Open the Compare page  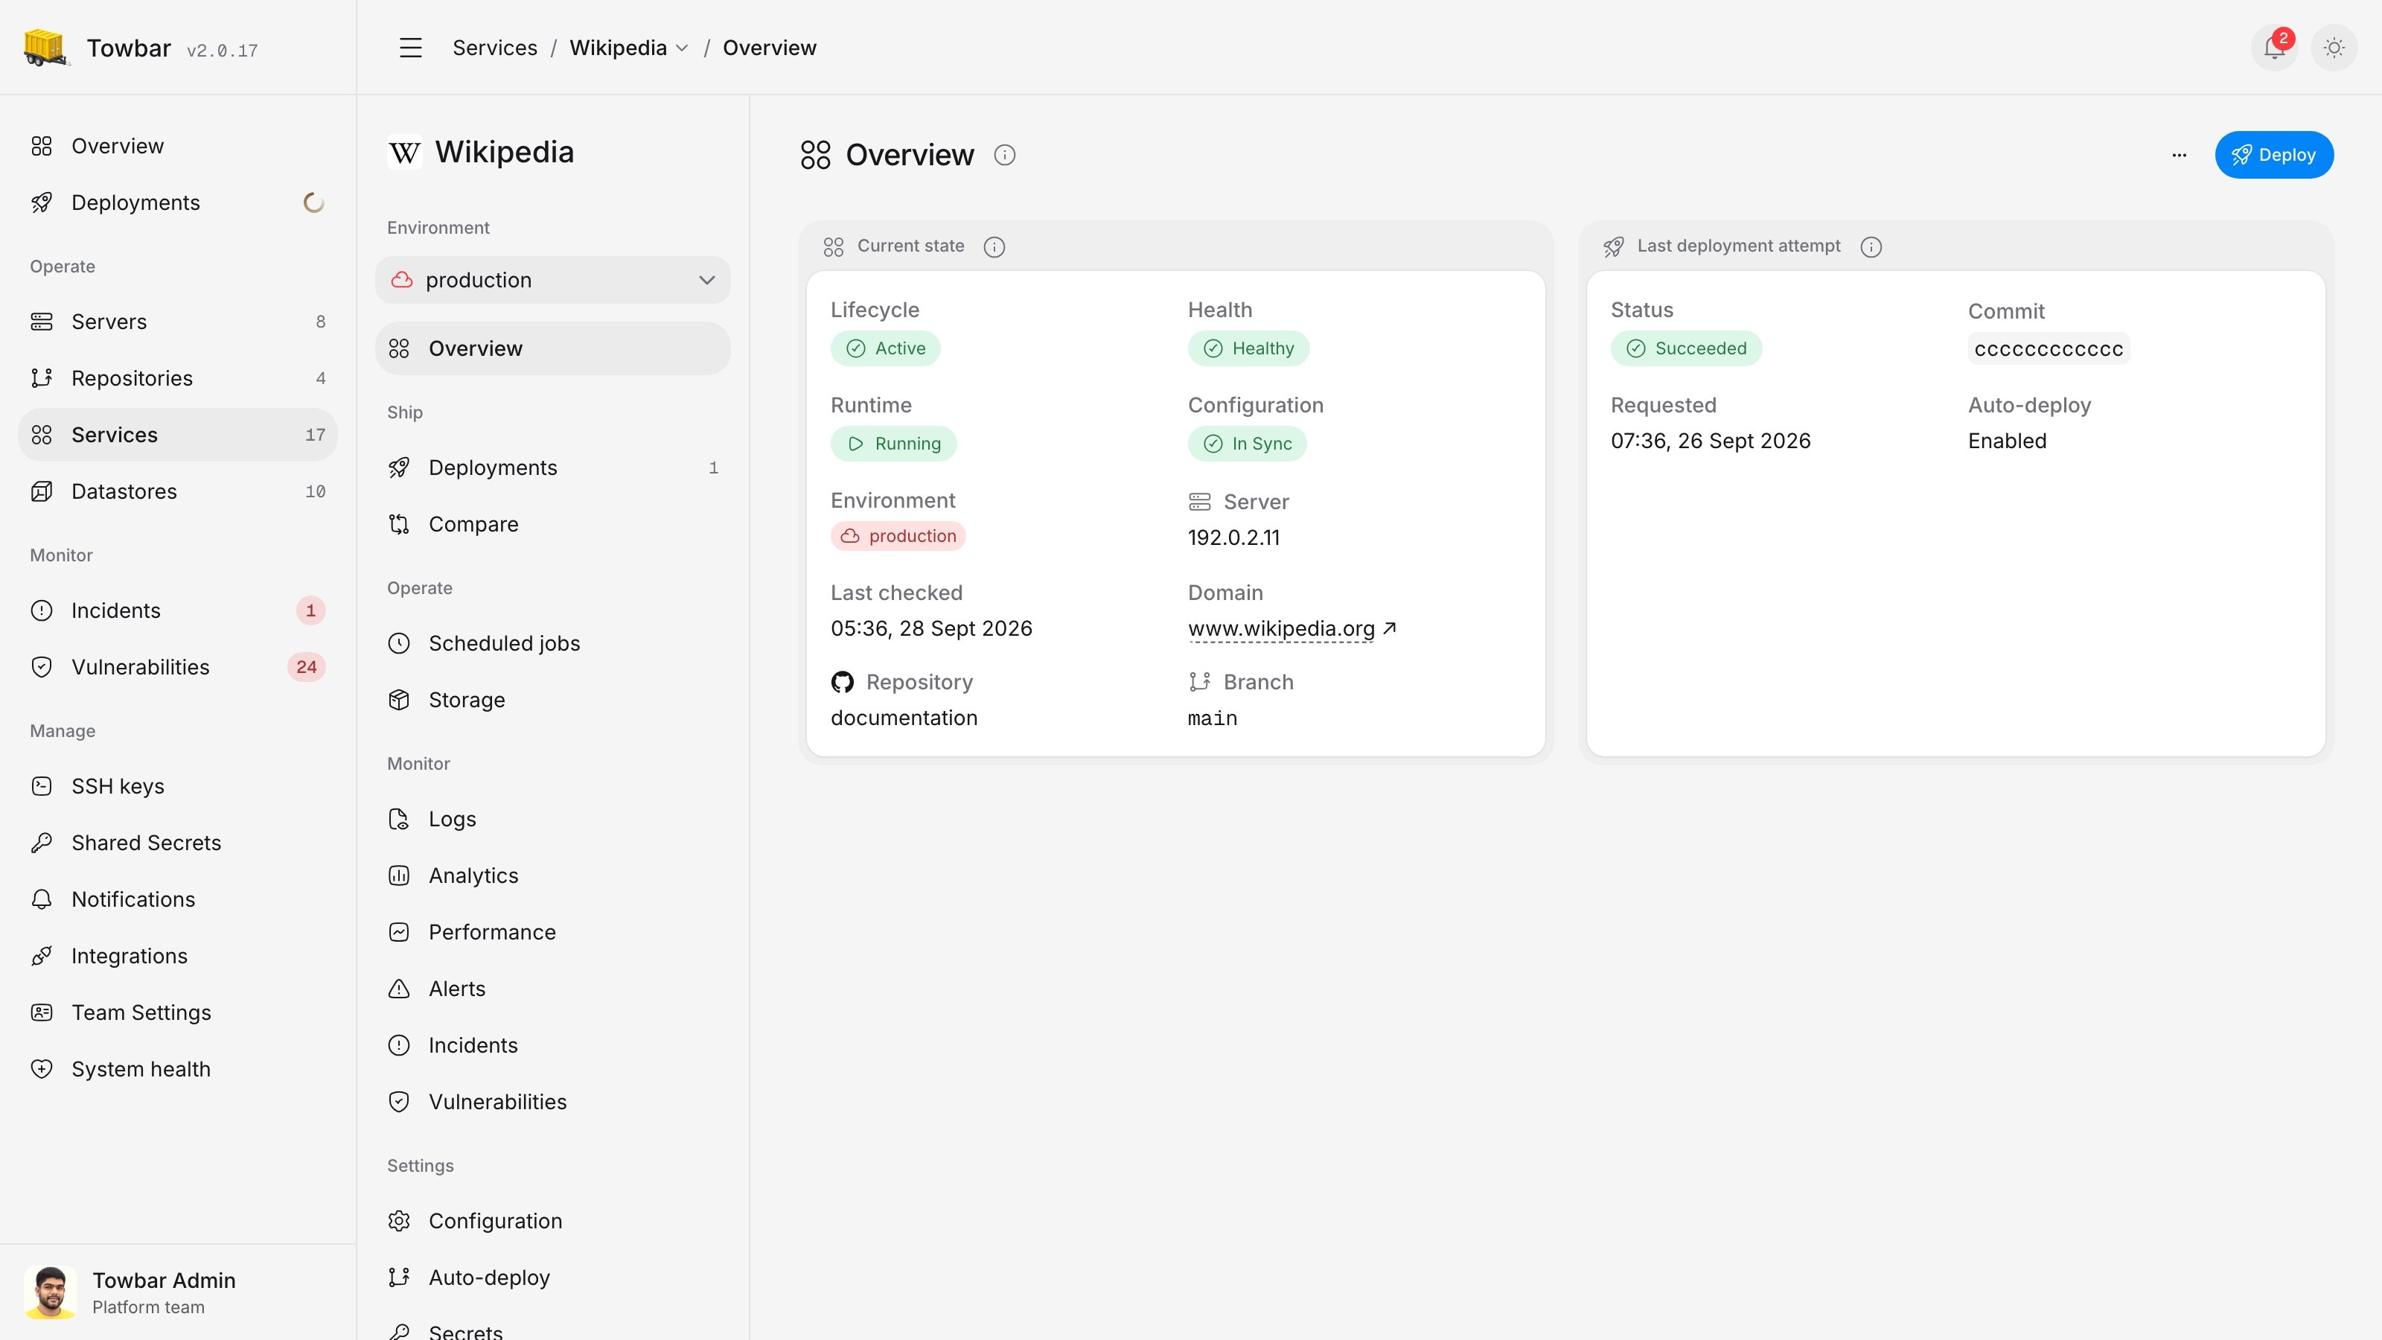coord(552,524)
